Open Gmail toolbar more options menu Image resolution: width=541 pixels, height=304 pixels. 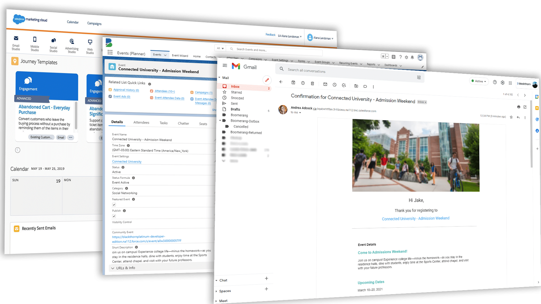(x=373, y=87)
